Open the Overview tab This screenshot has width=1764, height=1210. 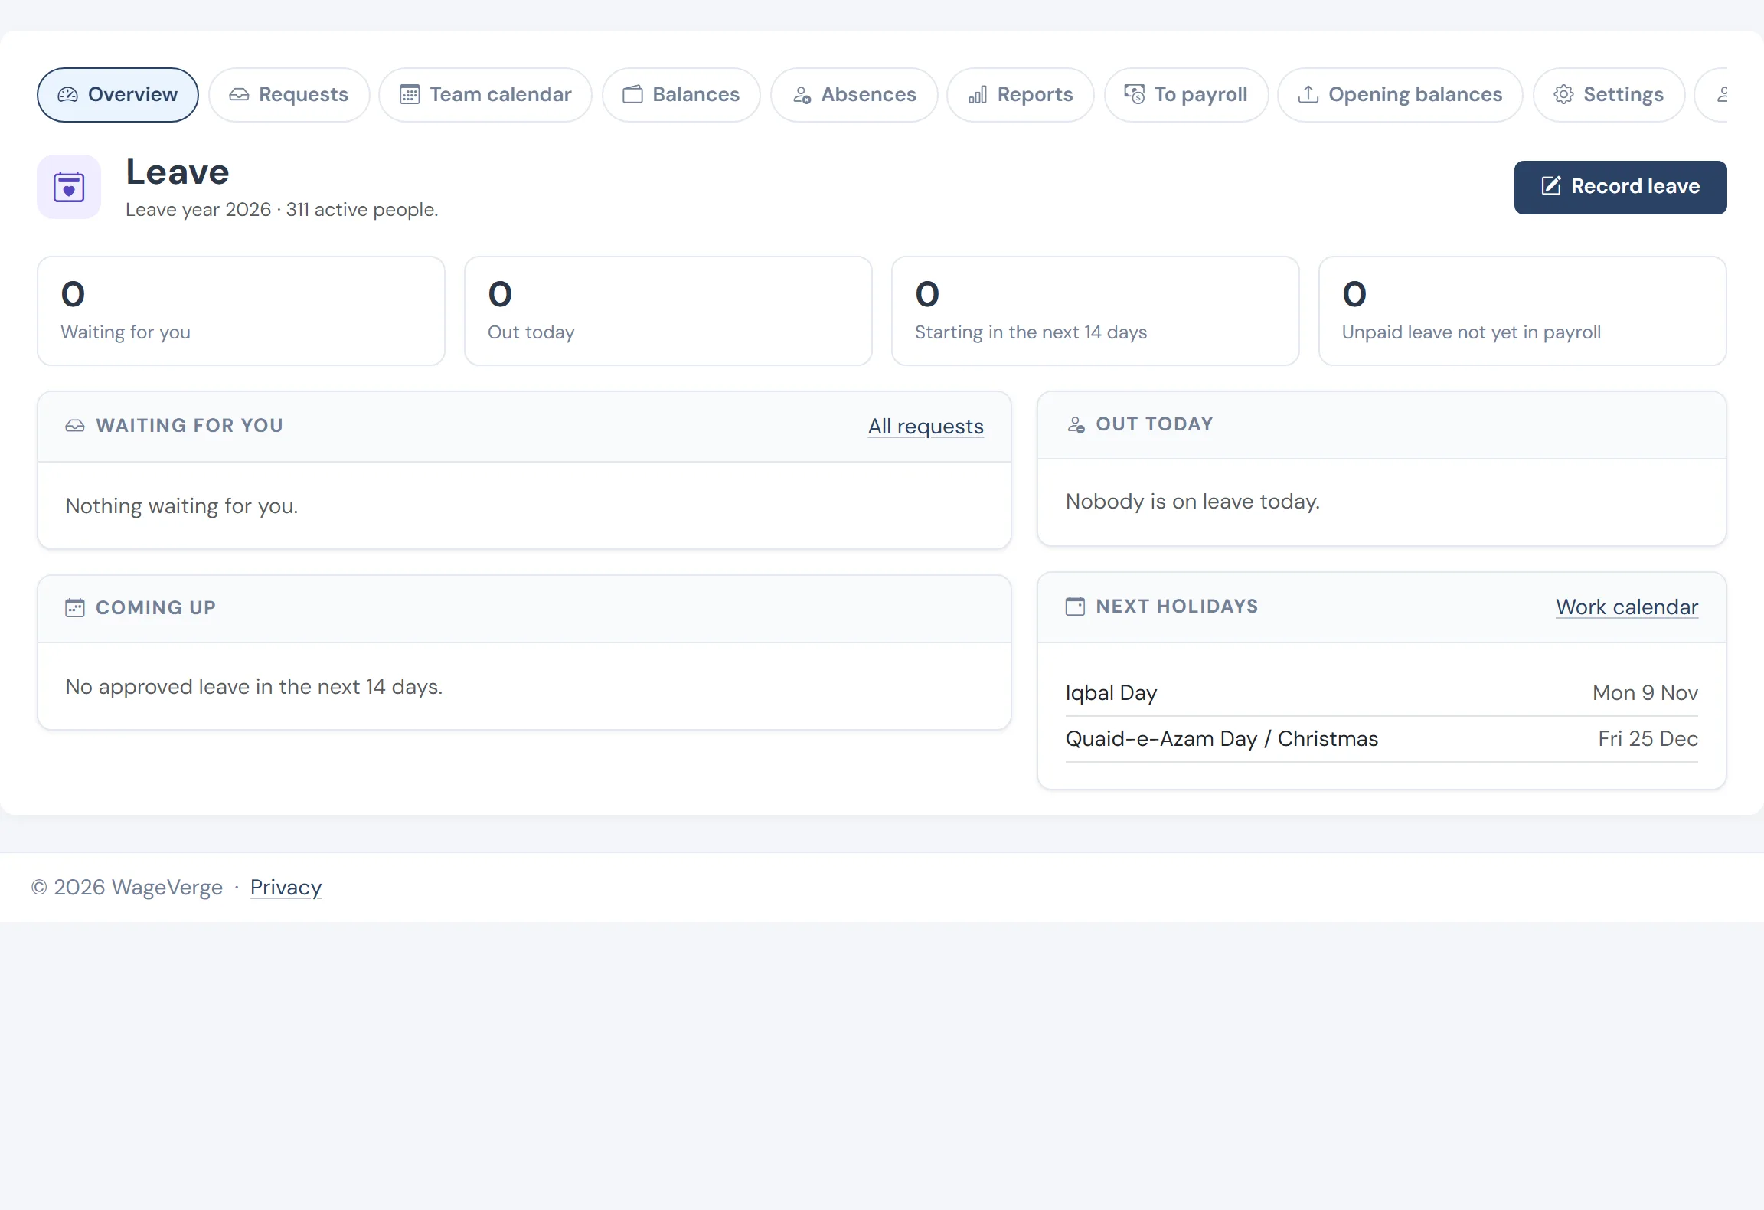click(118, 95)
